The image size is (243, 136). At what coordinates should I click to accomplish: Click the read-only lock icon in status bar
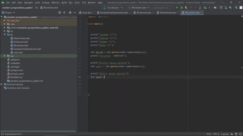pos(232,134)
